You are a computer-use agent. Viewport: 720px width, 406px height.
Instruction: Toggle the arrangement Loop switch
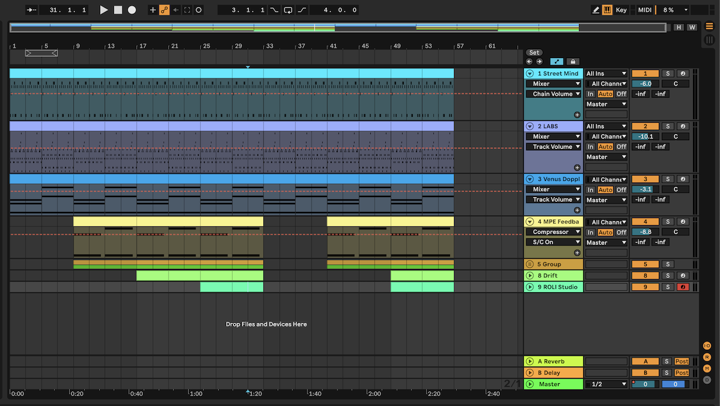(x=288, y=10)
